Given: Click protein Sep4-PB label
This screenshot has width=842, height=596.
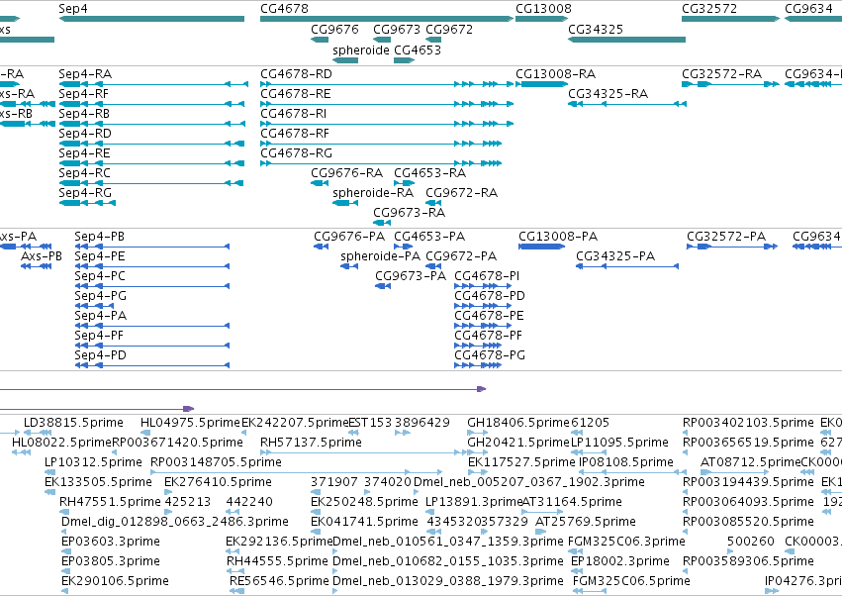Looking at the screenshot, I should [99, 237].
